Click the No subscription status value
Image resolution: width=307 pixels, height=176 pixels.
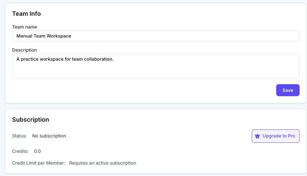[x=49, y=136]
